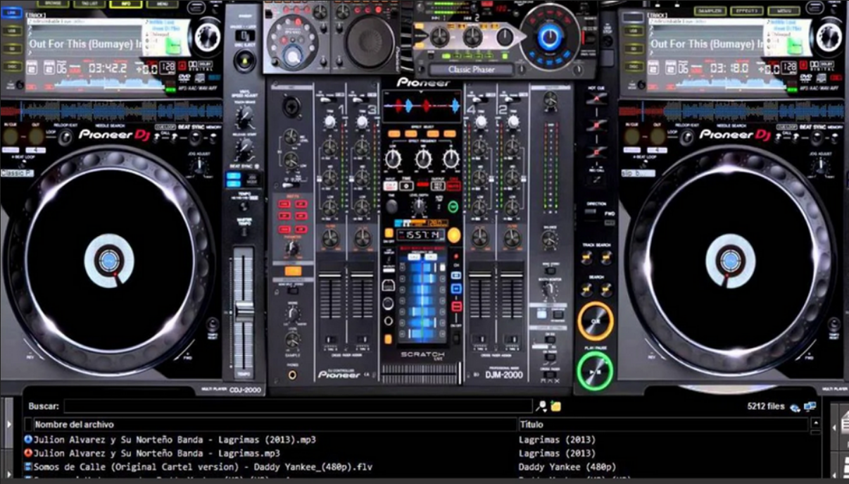Click the channel 2 Trim knob
The width and height of the screenshot is (849, 484).
coord(512,122)
